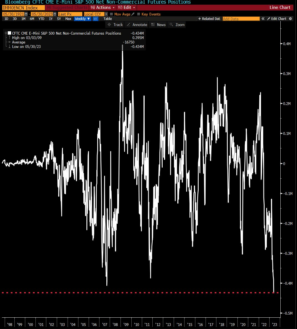Screen dimensions: 297x329
Task: Toggle the line chart style icon
Action: pyautogui.click(x=96, y=19)
